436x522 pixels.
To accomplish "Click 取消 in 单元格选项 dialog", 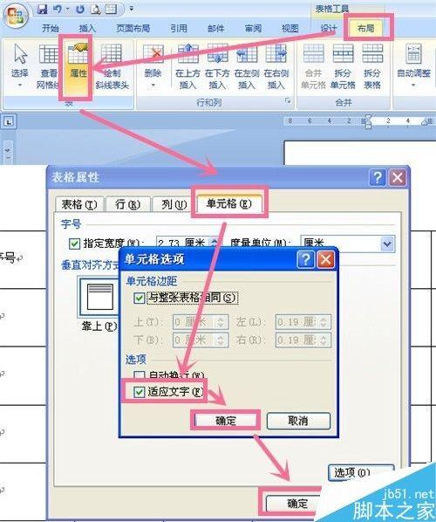I will 298,421.
